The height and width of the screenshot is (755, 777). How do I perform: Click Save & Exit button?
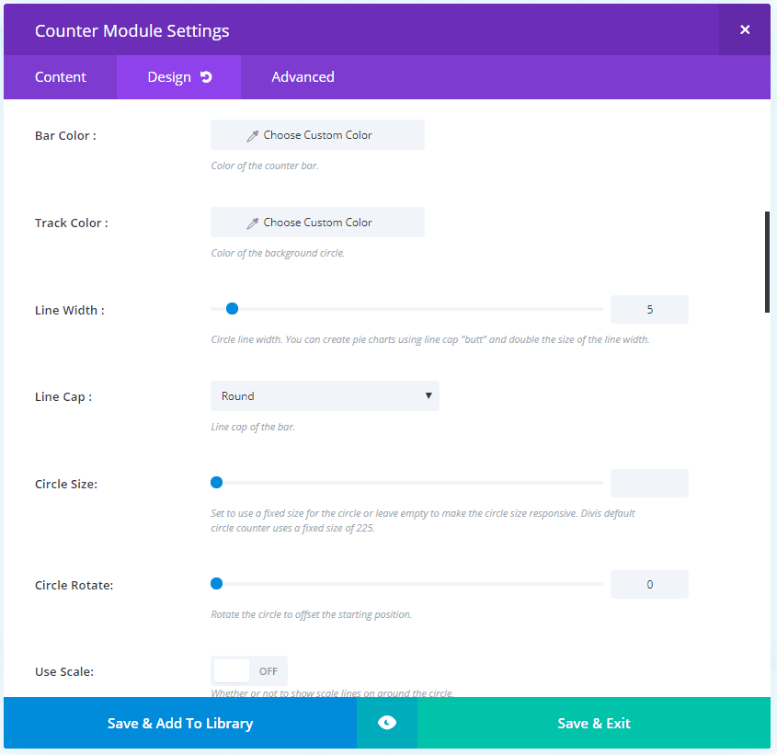click(x=594, y=723)
